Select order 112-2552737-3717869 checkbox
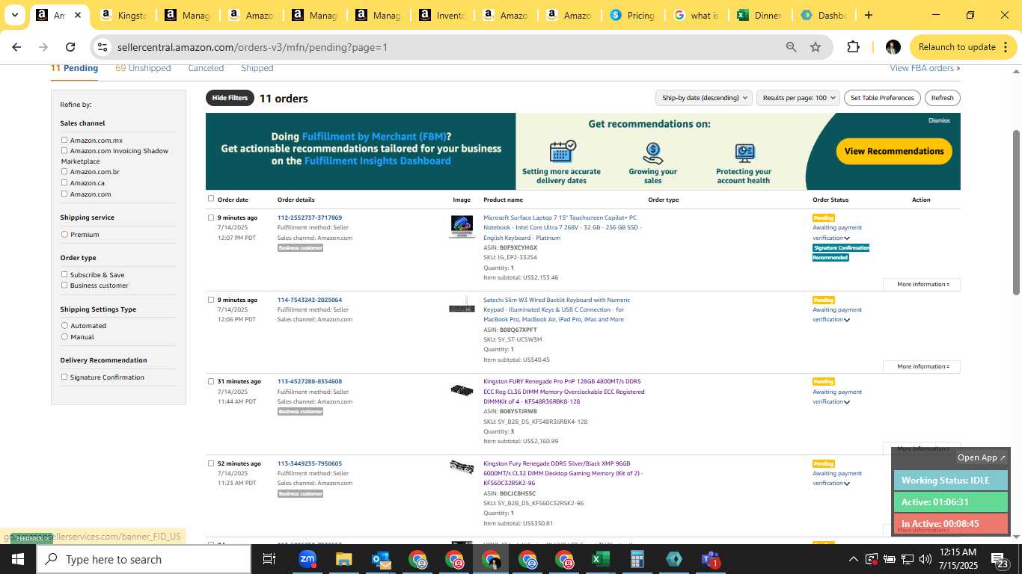Image resolution: width=1022 pixels, height=574 pixels. [x=211, y=217]
